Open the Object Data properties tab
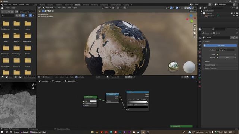The image size is (239, 134). coord(199,78)
